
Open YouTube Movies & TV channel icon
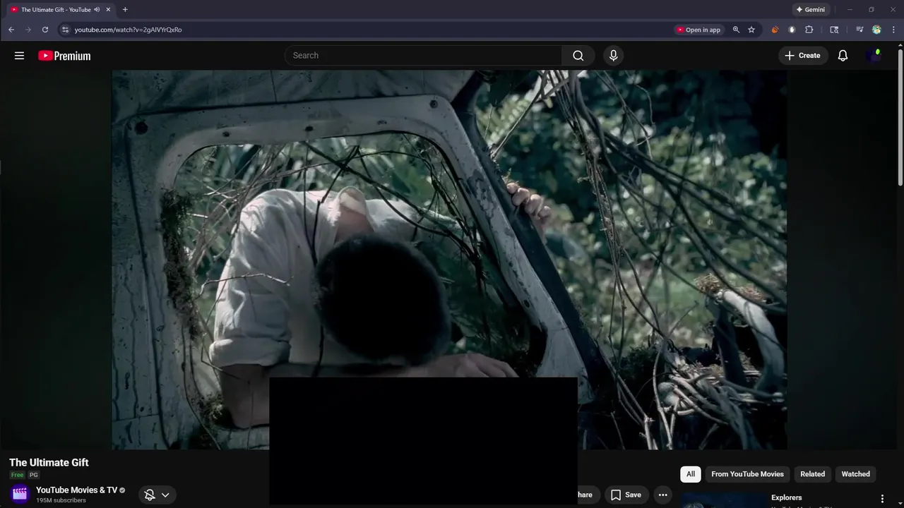point(20,494)
